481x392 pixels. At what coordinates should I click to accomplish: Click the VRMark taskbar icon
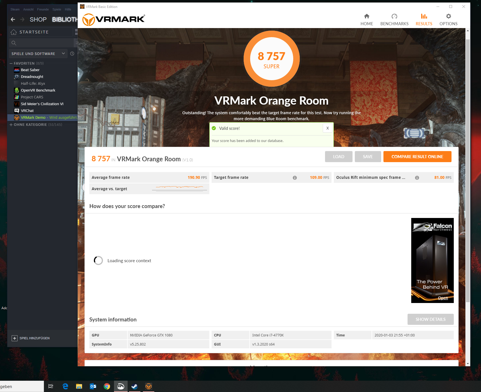148,386
